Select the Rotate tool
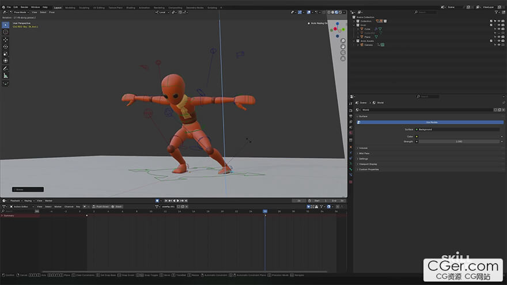Viewport: 507px width, 285px height. click(x=6, y=47)
